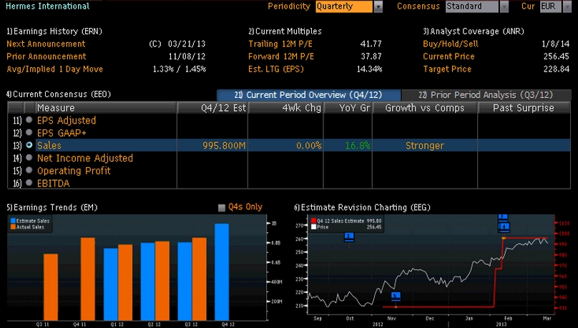578x328 pixels.
Task: Click the Prior Announcement label
Action: [46, 56]
